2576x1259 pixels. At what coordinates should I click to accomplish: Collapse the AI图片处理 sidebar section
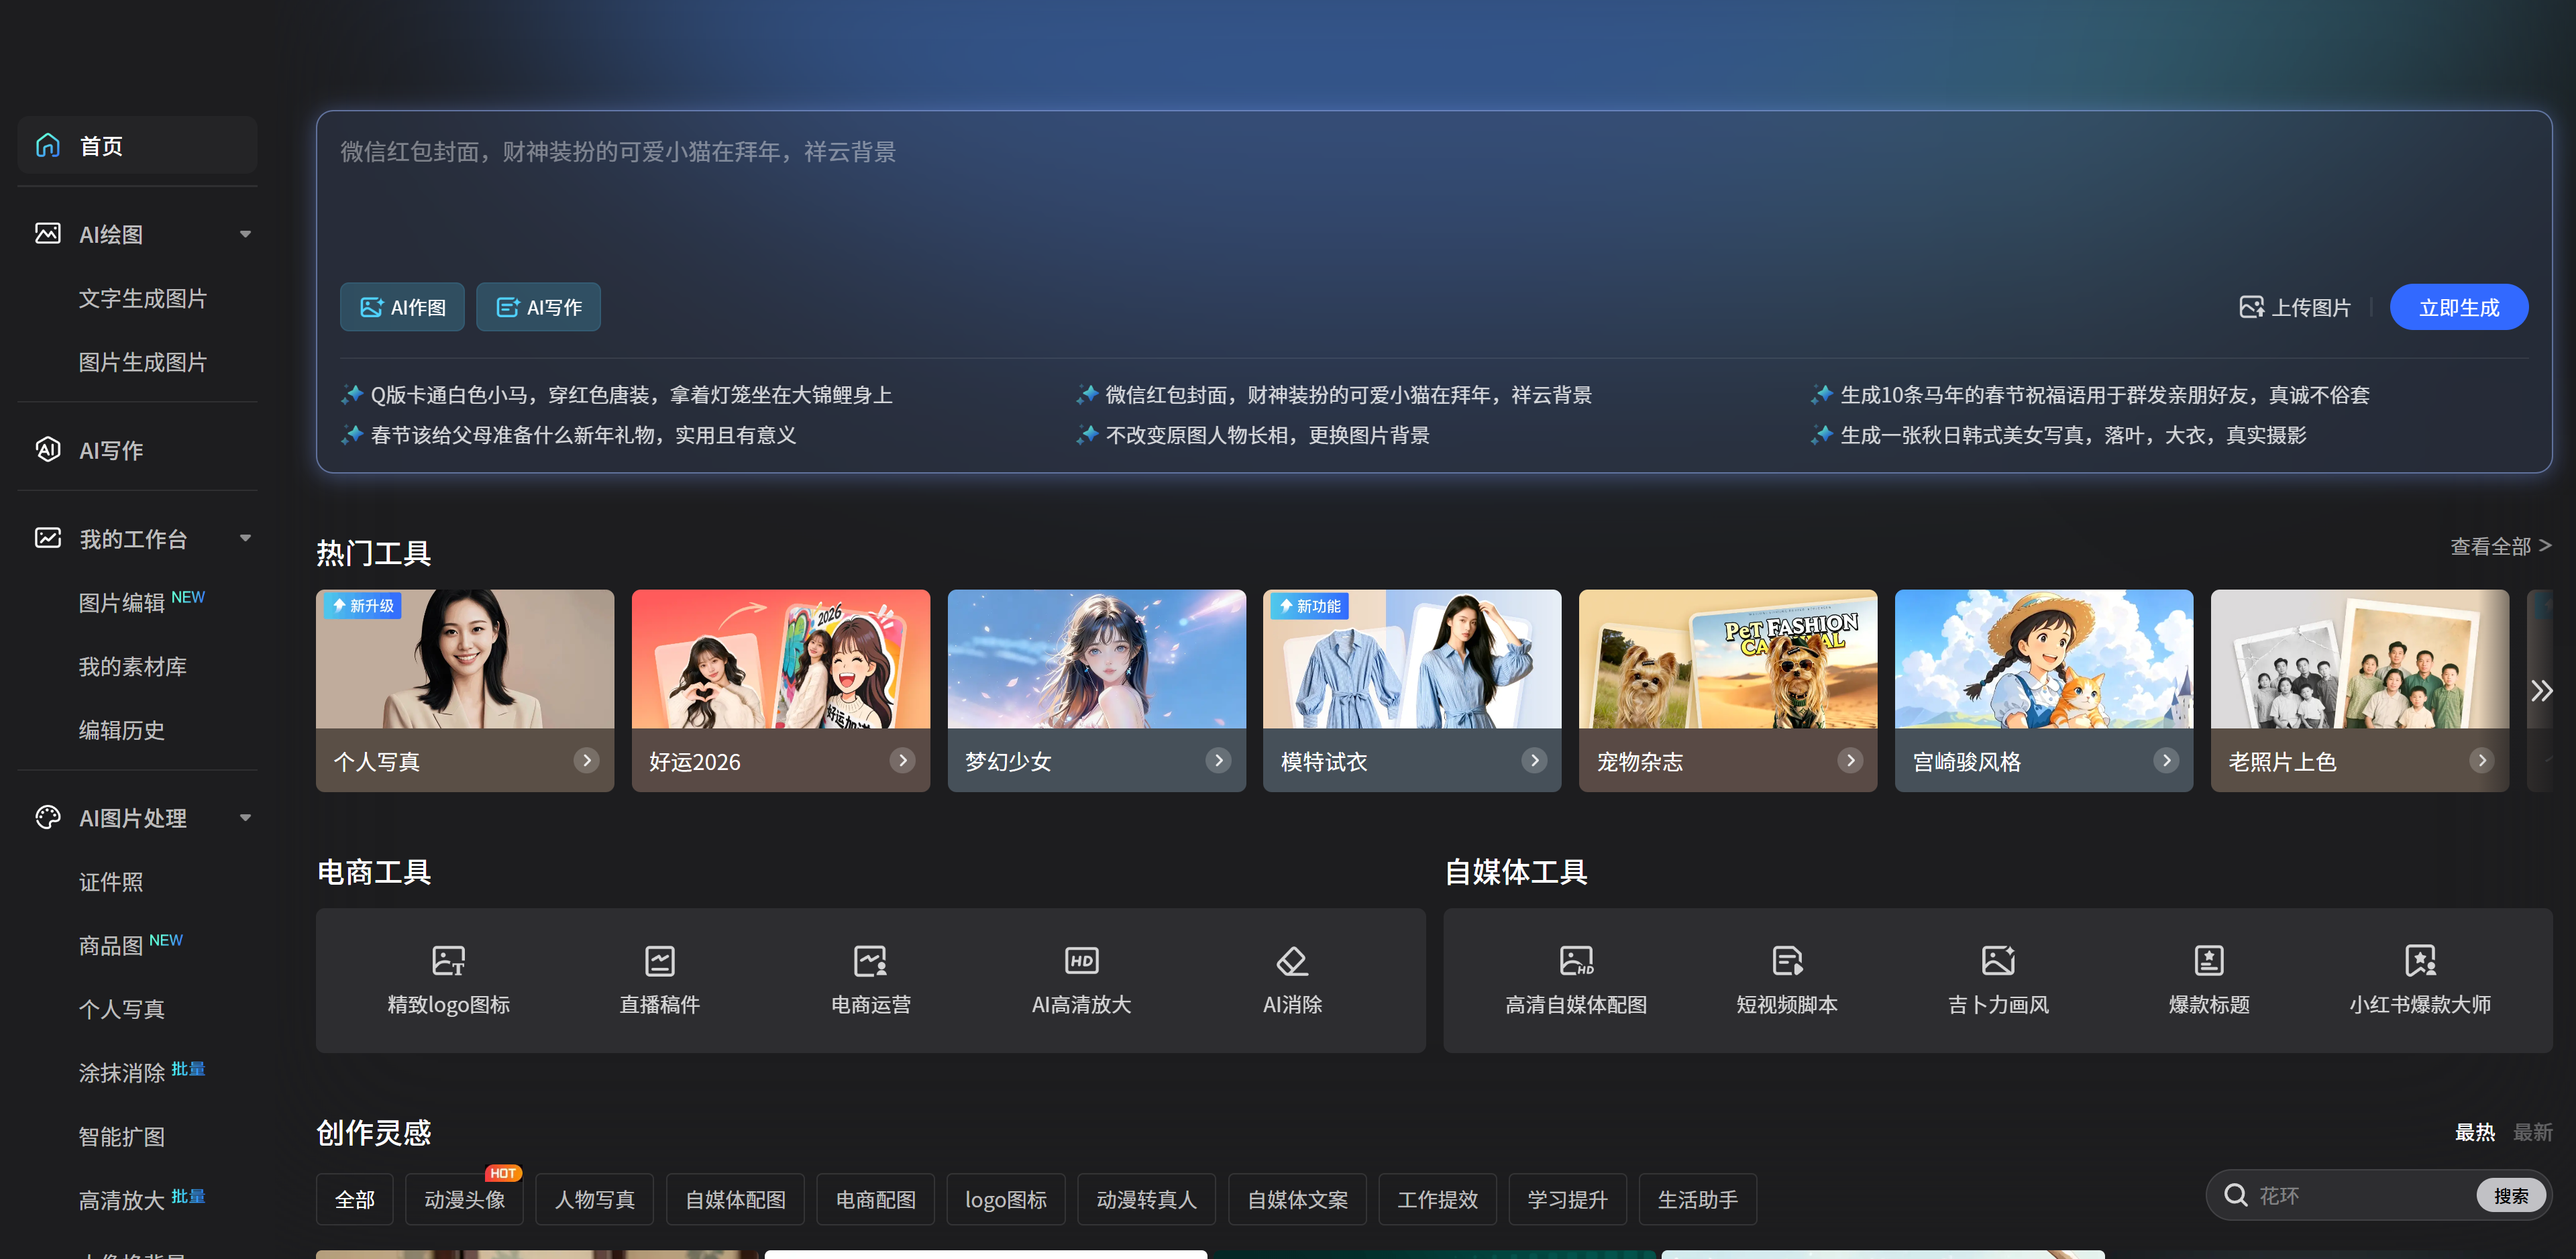[x=245, y=818]
